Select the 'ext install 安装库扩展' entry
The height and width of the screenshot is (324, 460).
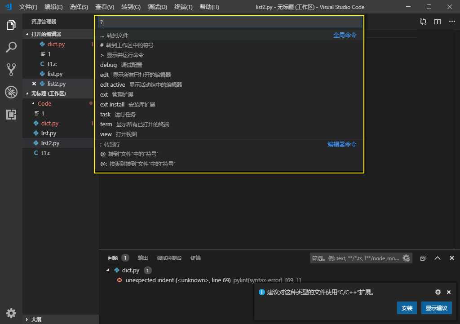[x=229, y=104]
